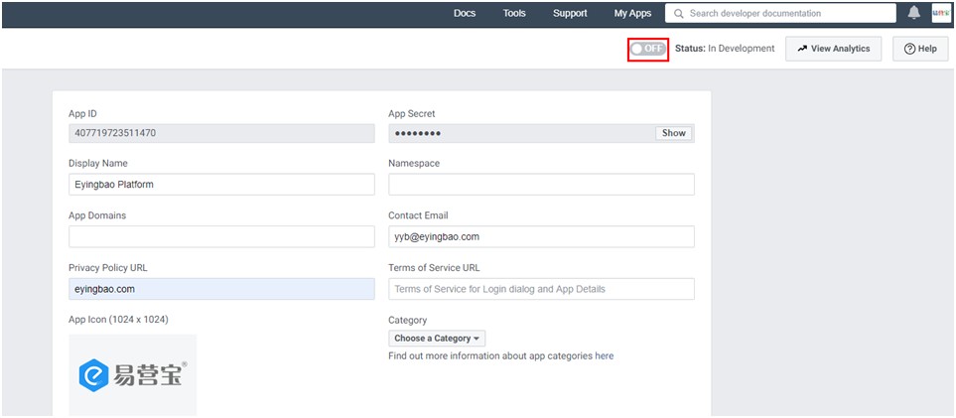956x418 pixels.
Task: Open the user profile avatar icon
Action: pyautogui.click(x=941, y=13)
